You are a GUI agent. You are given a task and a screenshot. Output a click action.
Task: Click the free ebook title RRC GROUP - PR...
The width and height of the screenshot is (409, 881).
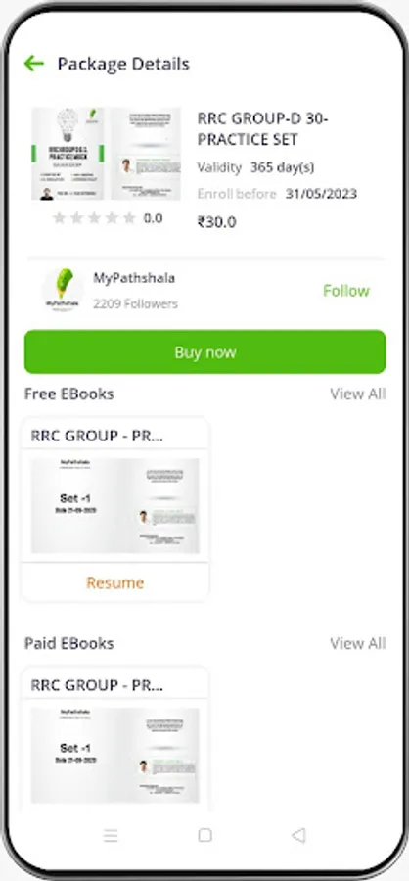point(97,436)
